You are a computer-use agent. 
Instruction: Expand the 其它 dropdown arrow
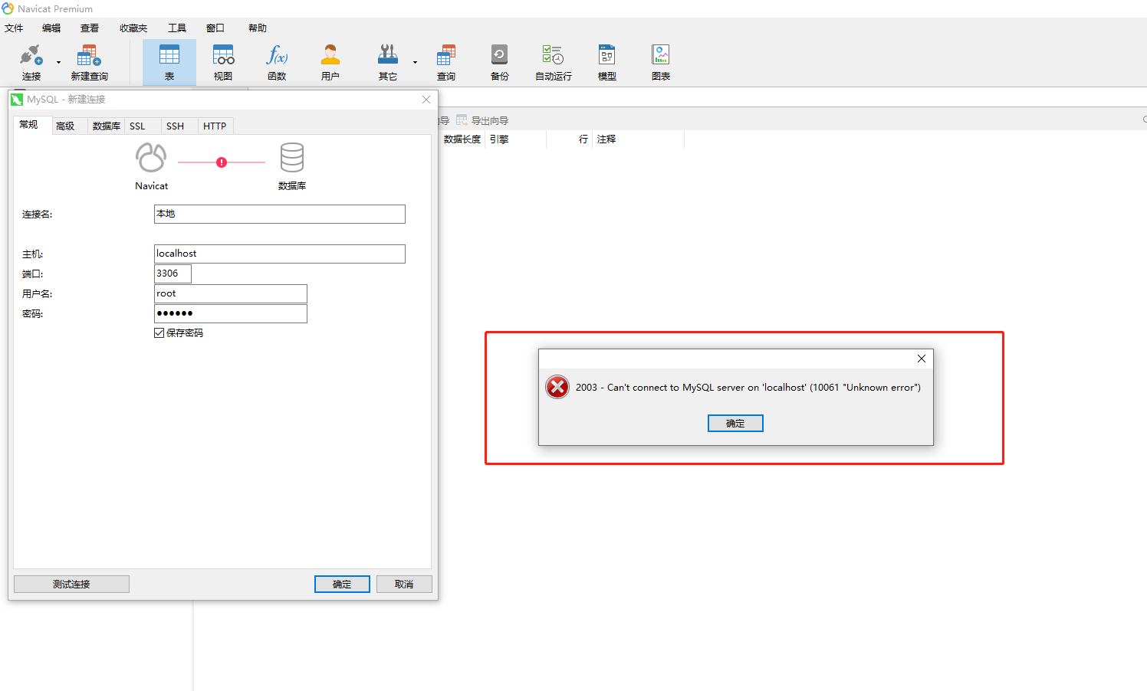(415, 62)
